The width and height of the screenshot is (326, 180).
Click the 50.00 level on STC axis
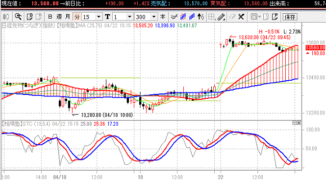click(x=311, y=149)
